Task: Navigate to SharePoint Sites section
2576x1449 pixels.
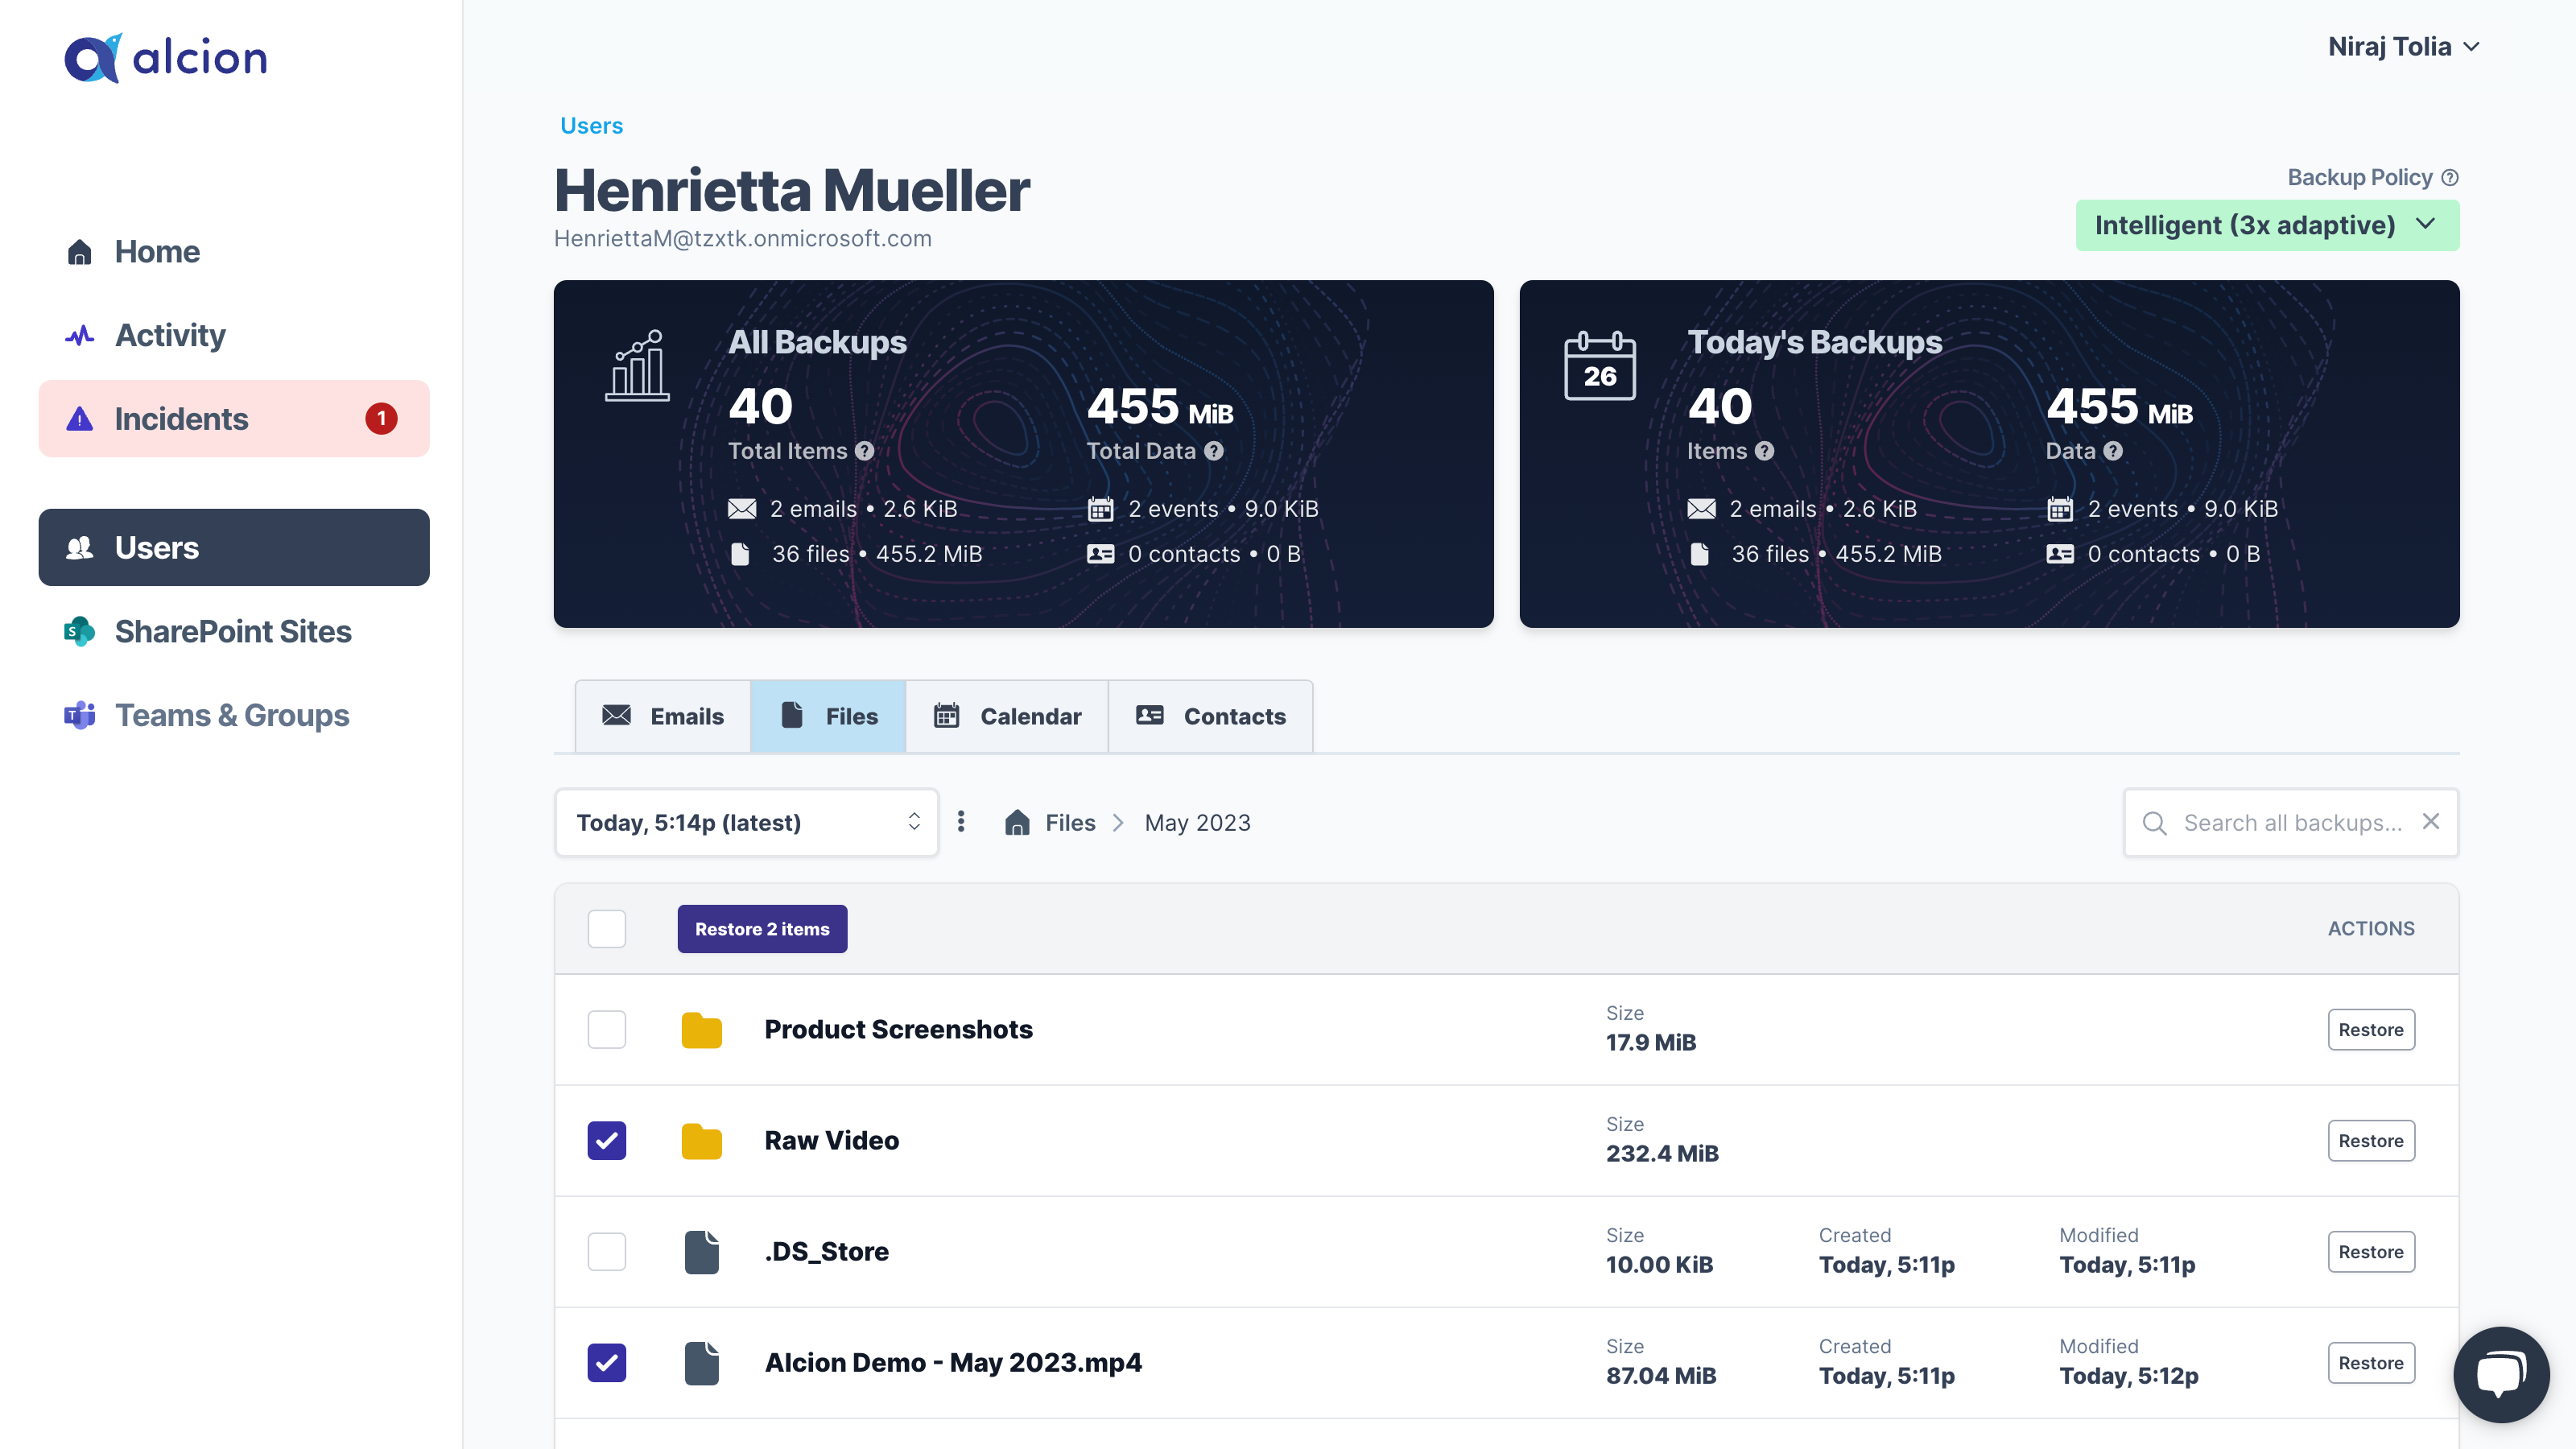Action: pyautogui.click(x=233, y=630)
